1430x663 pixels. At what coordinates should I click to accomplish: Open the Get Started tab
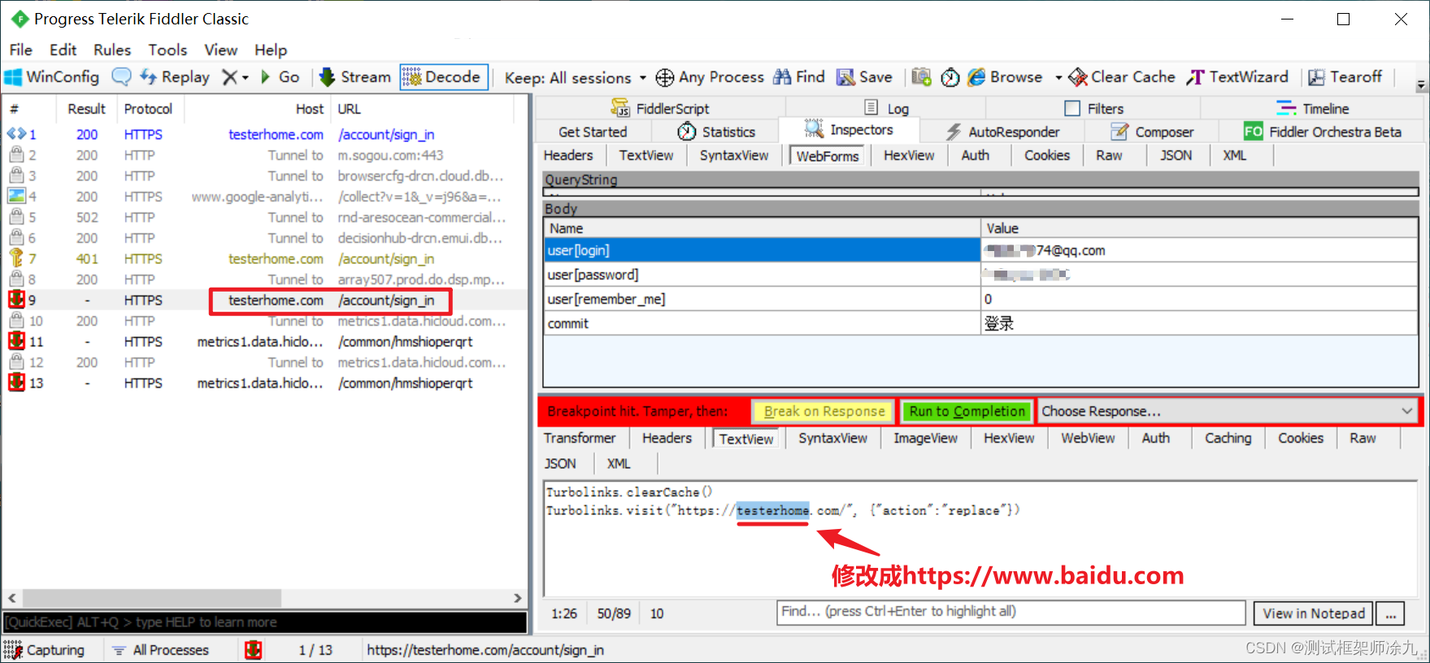pos(593,132)
